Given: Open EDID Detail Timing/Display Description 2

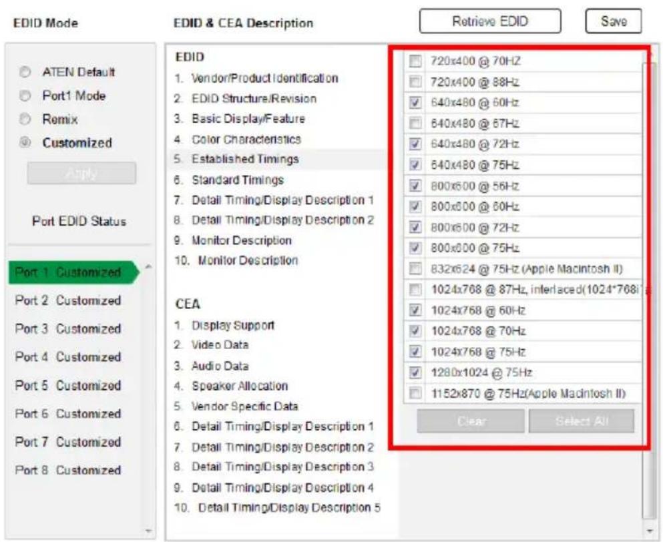Looking at the screenshot, I should tap(274, 220).
